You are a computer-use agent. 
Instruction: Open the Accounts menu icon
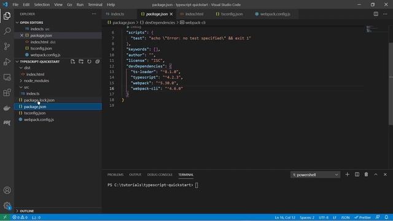(7, 190)
